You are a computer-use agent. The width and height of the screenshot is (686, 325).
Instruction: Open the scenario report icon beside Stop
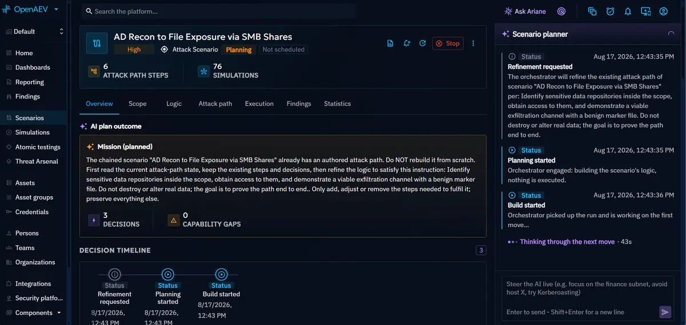coord(390,43)
